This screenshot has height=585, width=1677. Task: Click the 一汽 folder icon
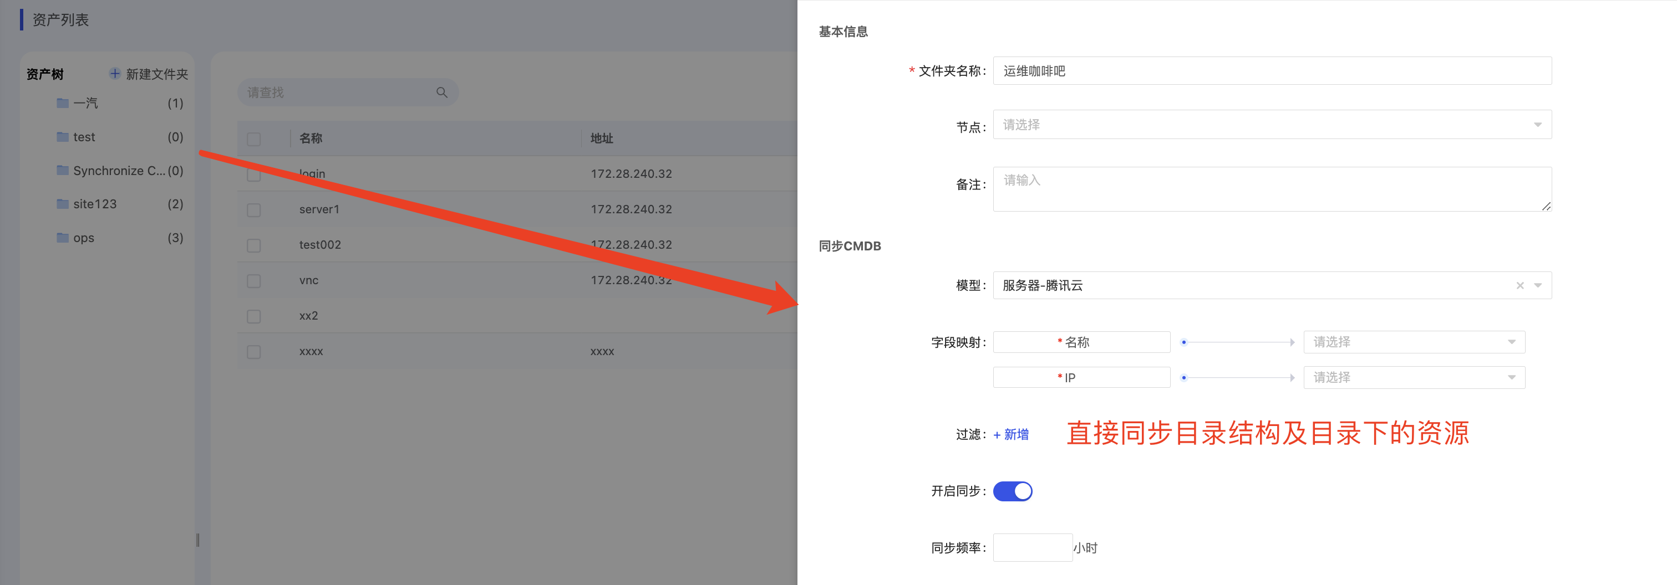[63, 102]
